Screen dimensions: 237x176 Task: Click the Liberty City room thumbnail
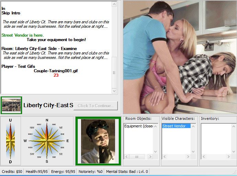[11, 105]
